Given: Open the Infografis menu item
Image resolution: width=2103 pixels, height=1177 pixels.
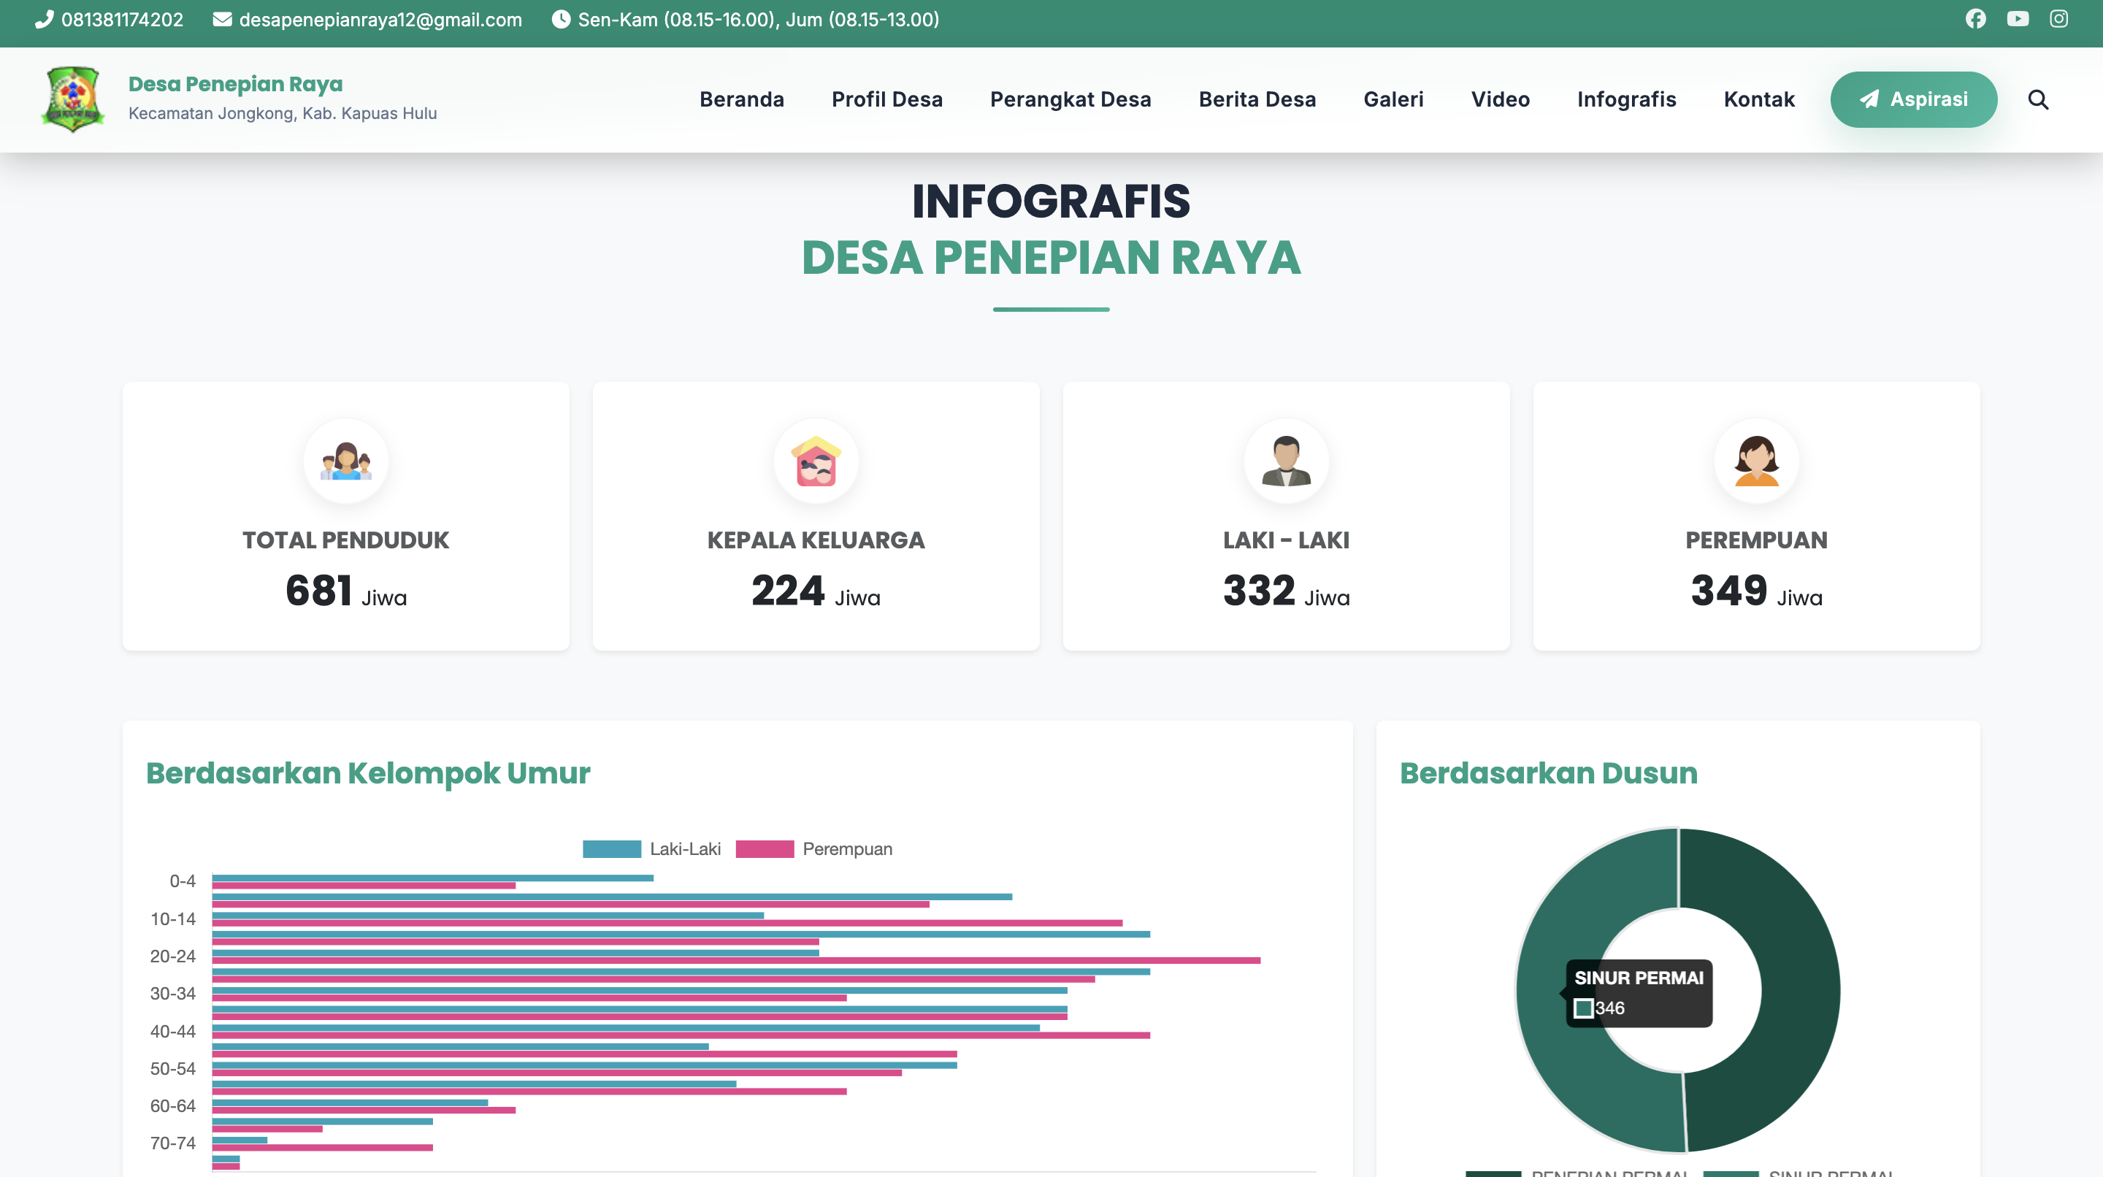Looking at the screenshot, I should (1627, 99).
